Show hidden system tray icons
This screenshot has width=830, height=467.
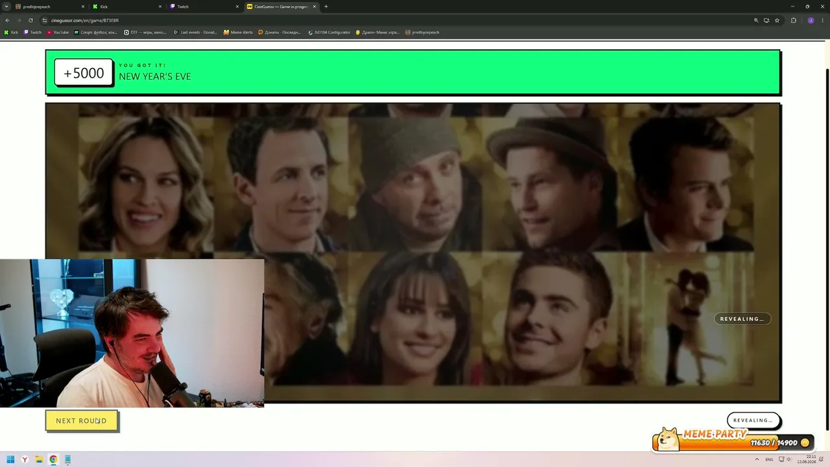coord(756,460)
